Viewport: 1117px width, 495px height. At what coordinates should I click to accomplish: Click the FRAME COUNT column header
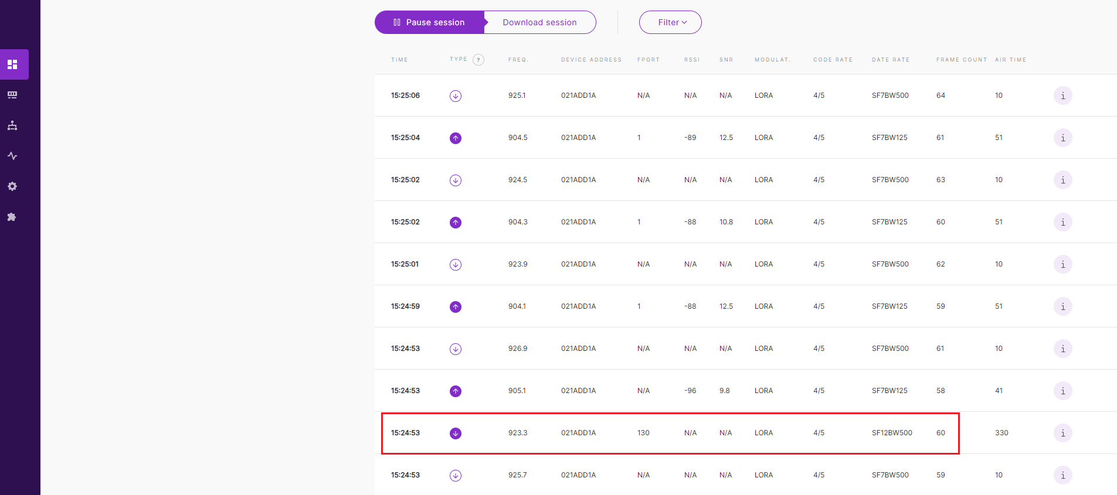click(961, 60)
